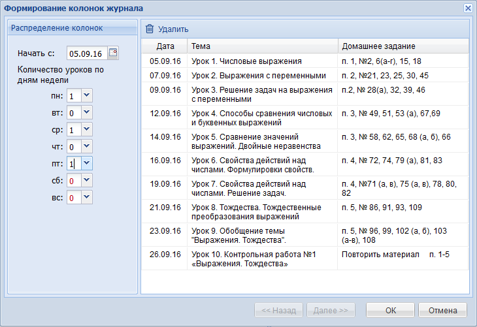477x327 pixels.
Task: Click the start date input field
Action: [x=87, y=54]
